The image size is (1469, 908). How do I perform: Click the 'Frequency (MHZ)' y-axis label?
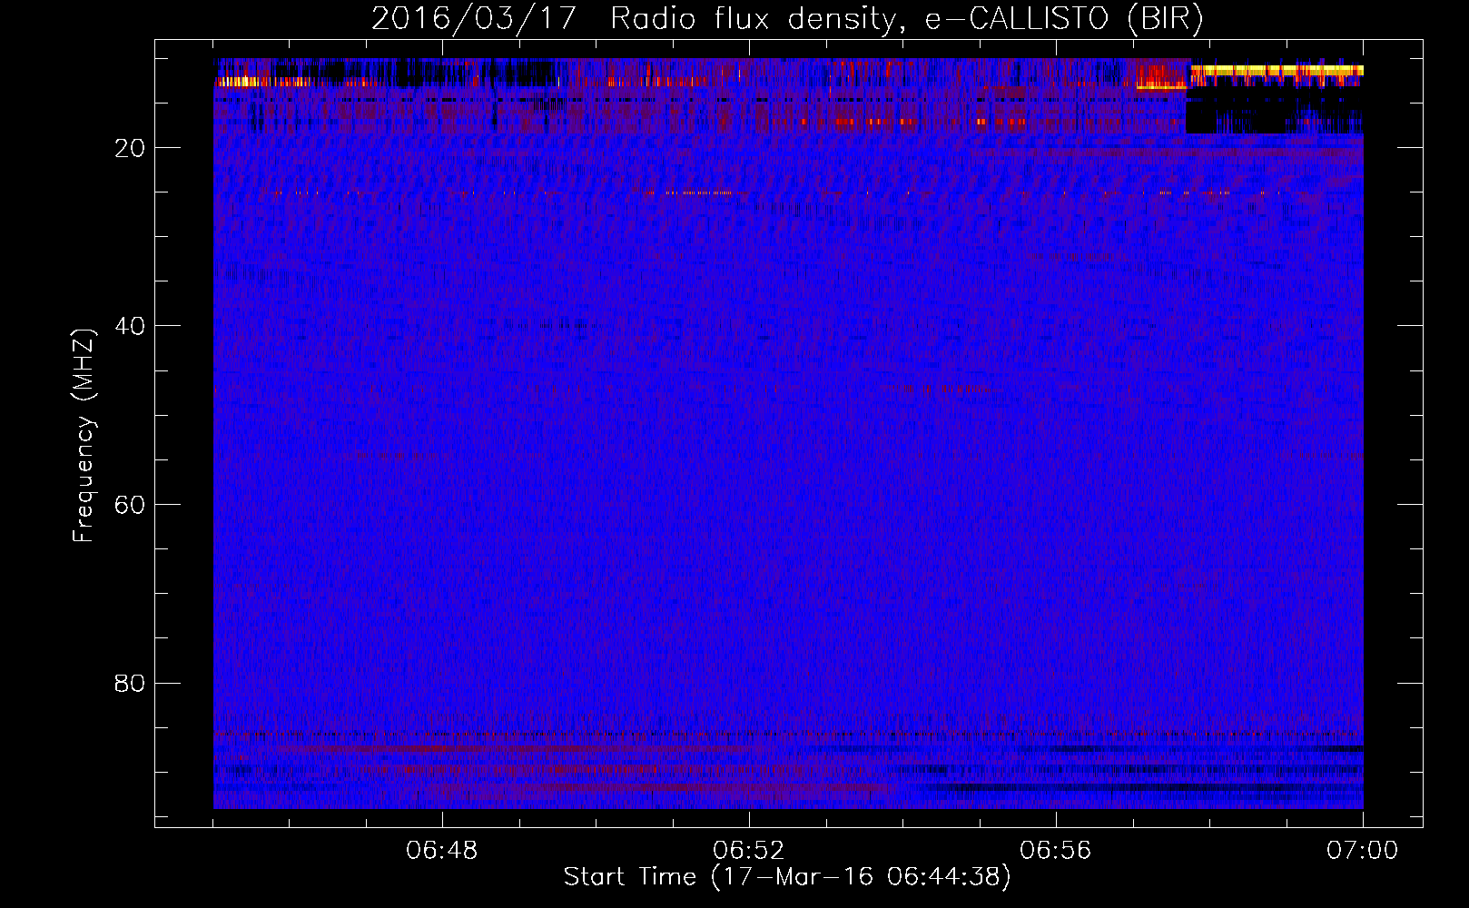(x=84, y=436)
